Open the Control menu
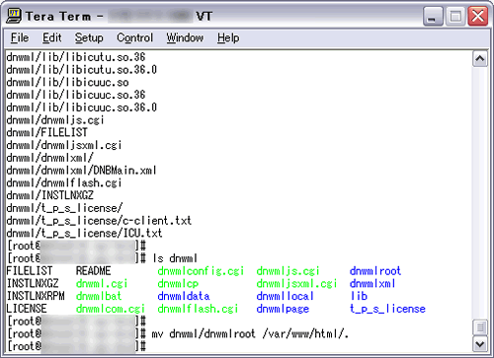 (134, 37)
